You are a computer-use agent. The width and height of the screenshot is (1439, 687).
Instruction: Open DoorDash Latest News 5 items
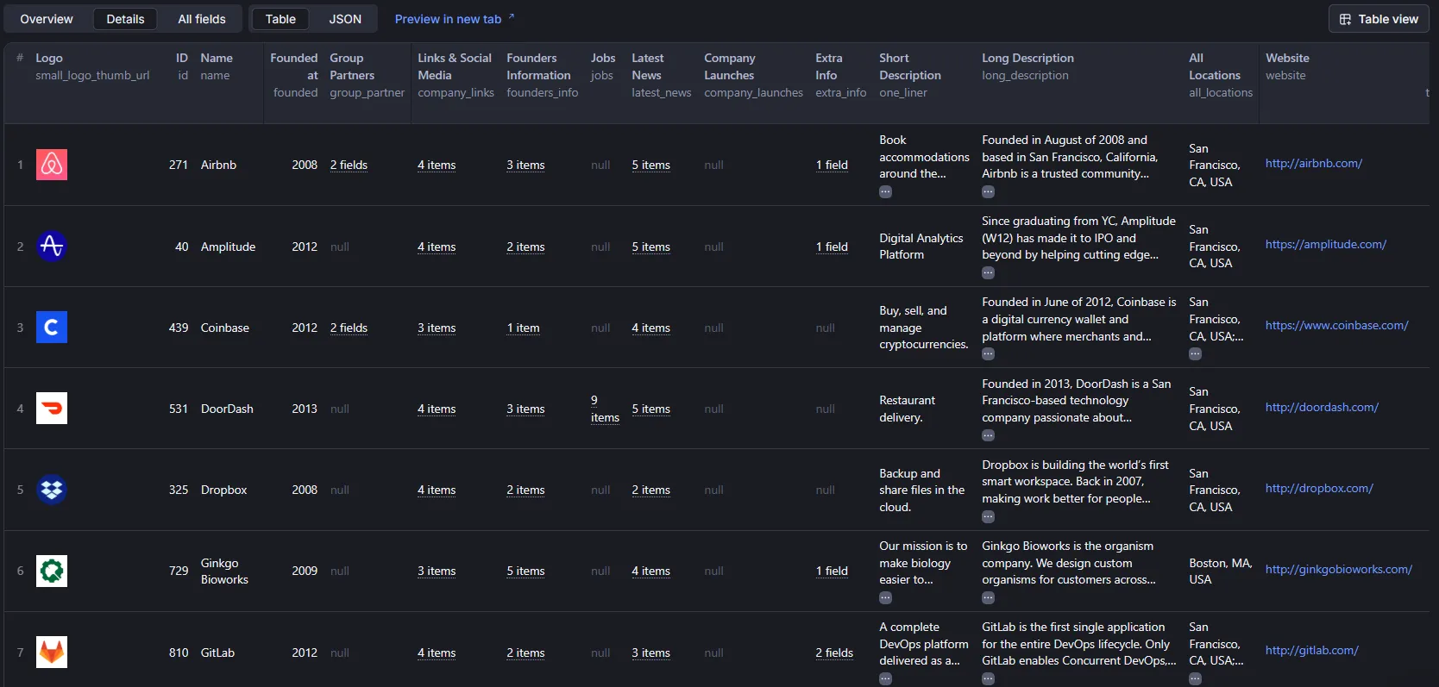[x=650, y=409]
